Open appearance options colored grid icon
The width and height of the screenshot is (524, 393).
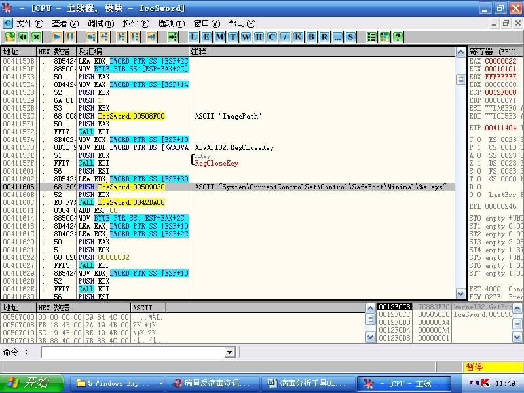[x=384, y=37]
